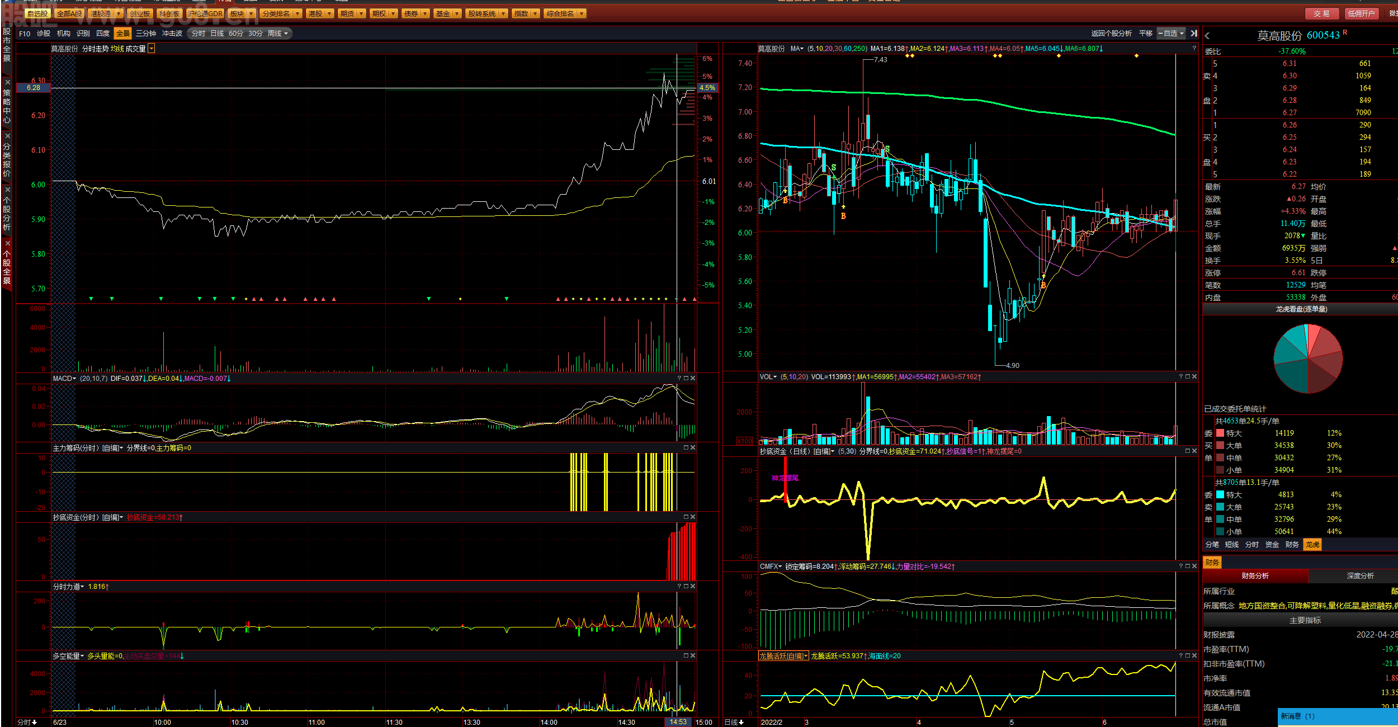Image resolution: width=1398 pixels, height=727 pixels.
Task: Open the MACD indicator name dropdown
Action: [64, 379]
